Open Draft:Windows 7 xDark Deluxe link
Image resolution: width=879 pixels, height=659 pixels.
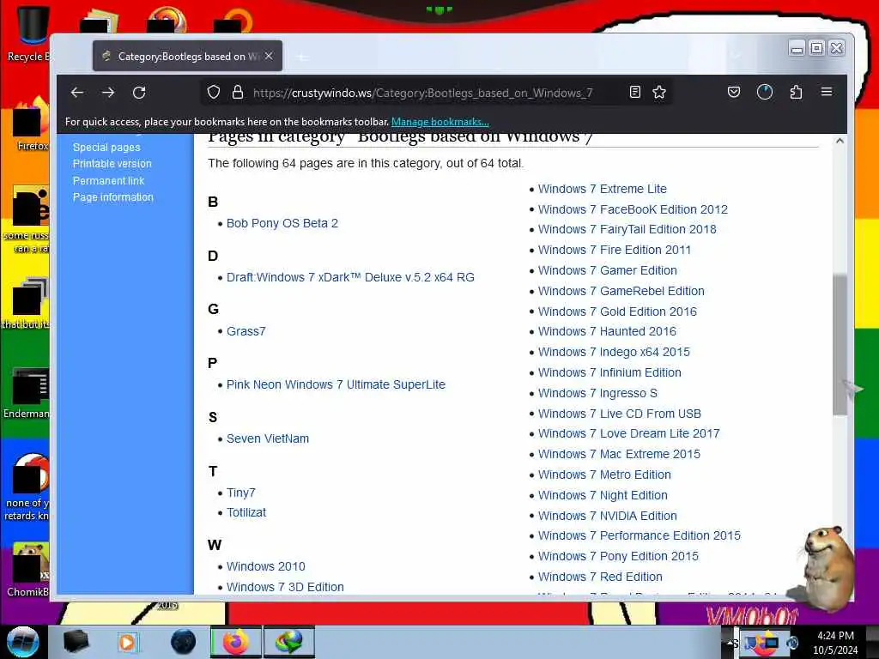coord(350,277)
